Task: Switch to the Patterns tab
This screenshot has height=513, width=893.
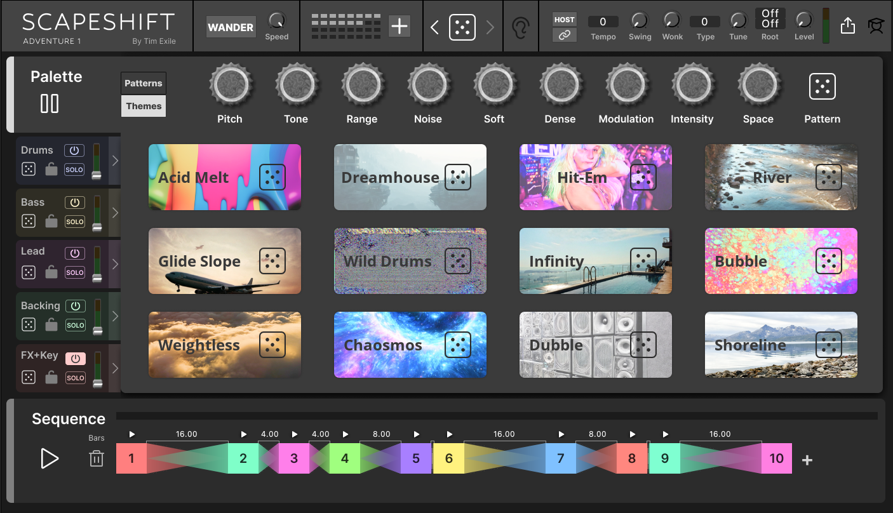Action: pos(144,83)
